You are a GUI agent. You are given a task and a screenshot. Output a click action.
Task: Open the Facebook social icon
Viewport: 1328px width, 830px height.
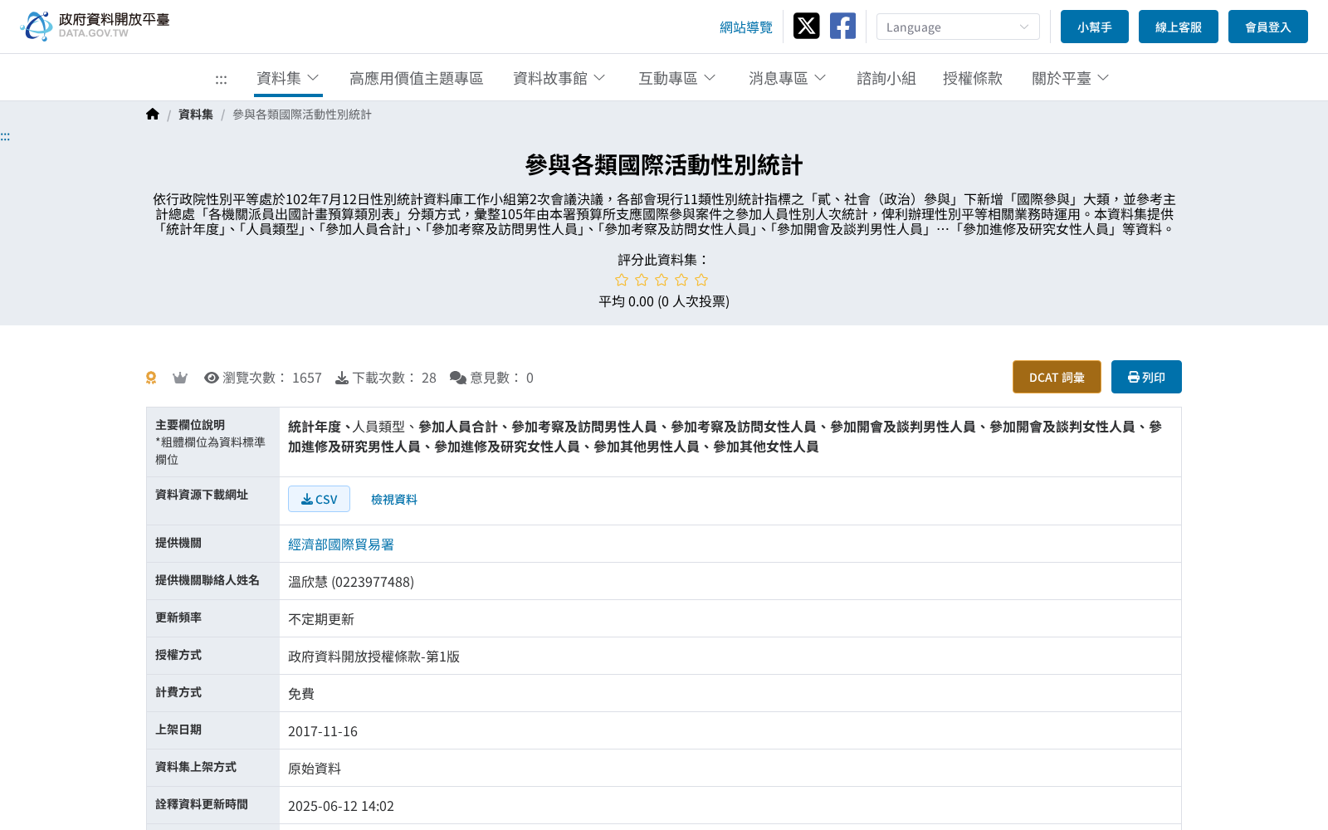(x=842, y=26)
